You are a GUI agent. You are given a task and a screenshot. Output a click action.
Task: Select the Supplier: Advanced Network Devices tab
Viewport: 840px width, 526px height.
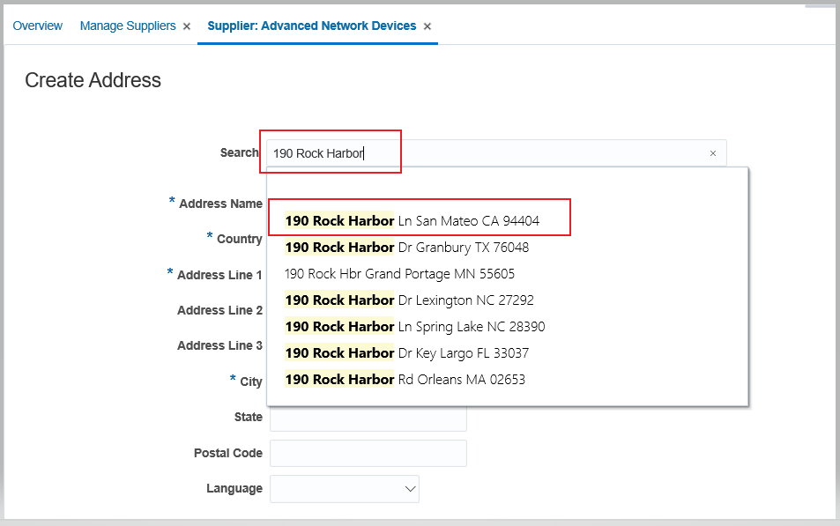point(311,26)
